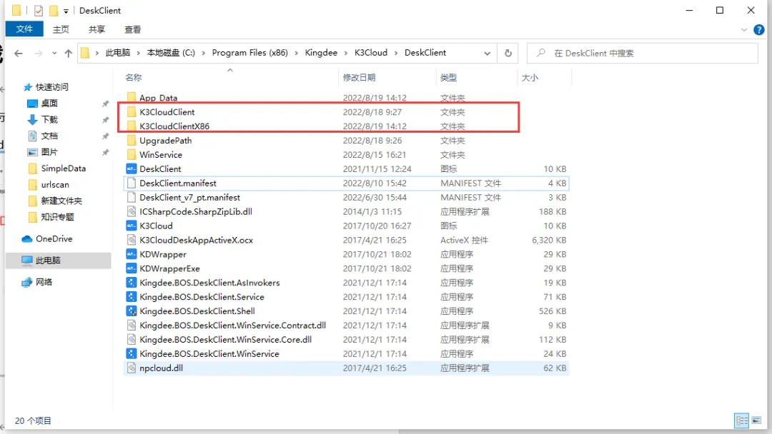Switch to large icons view button

(756, 420)
